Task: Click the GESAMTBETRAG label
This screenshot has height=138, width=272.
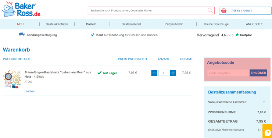Action: tap(223, 121)
